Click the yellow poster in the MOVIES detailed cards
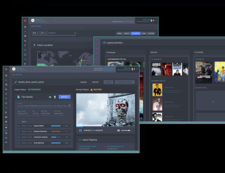Screen dimensions: 225x173 click(157, 90)
